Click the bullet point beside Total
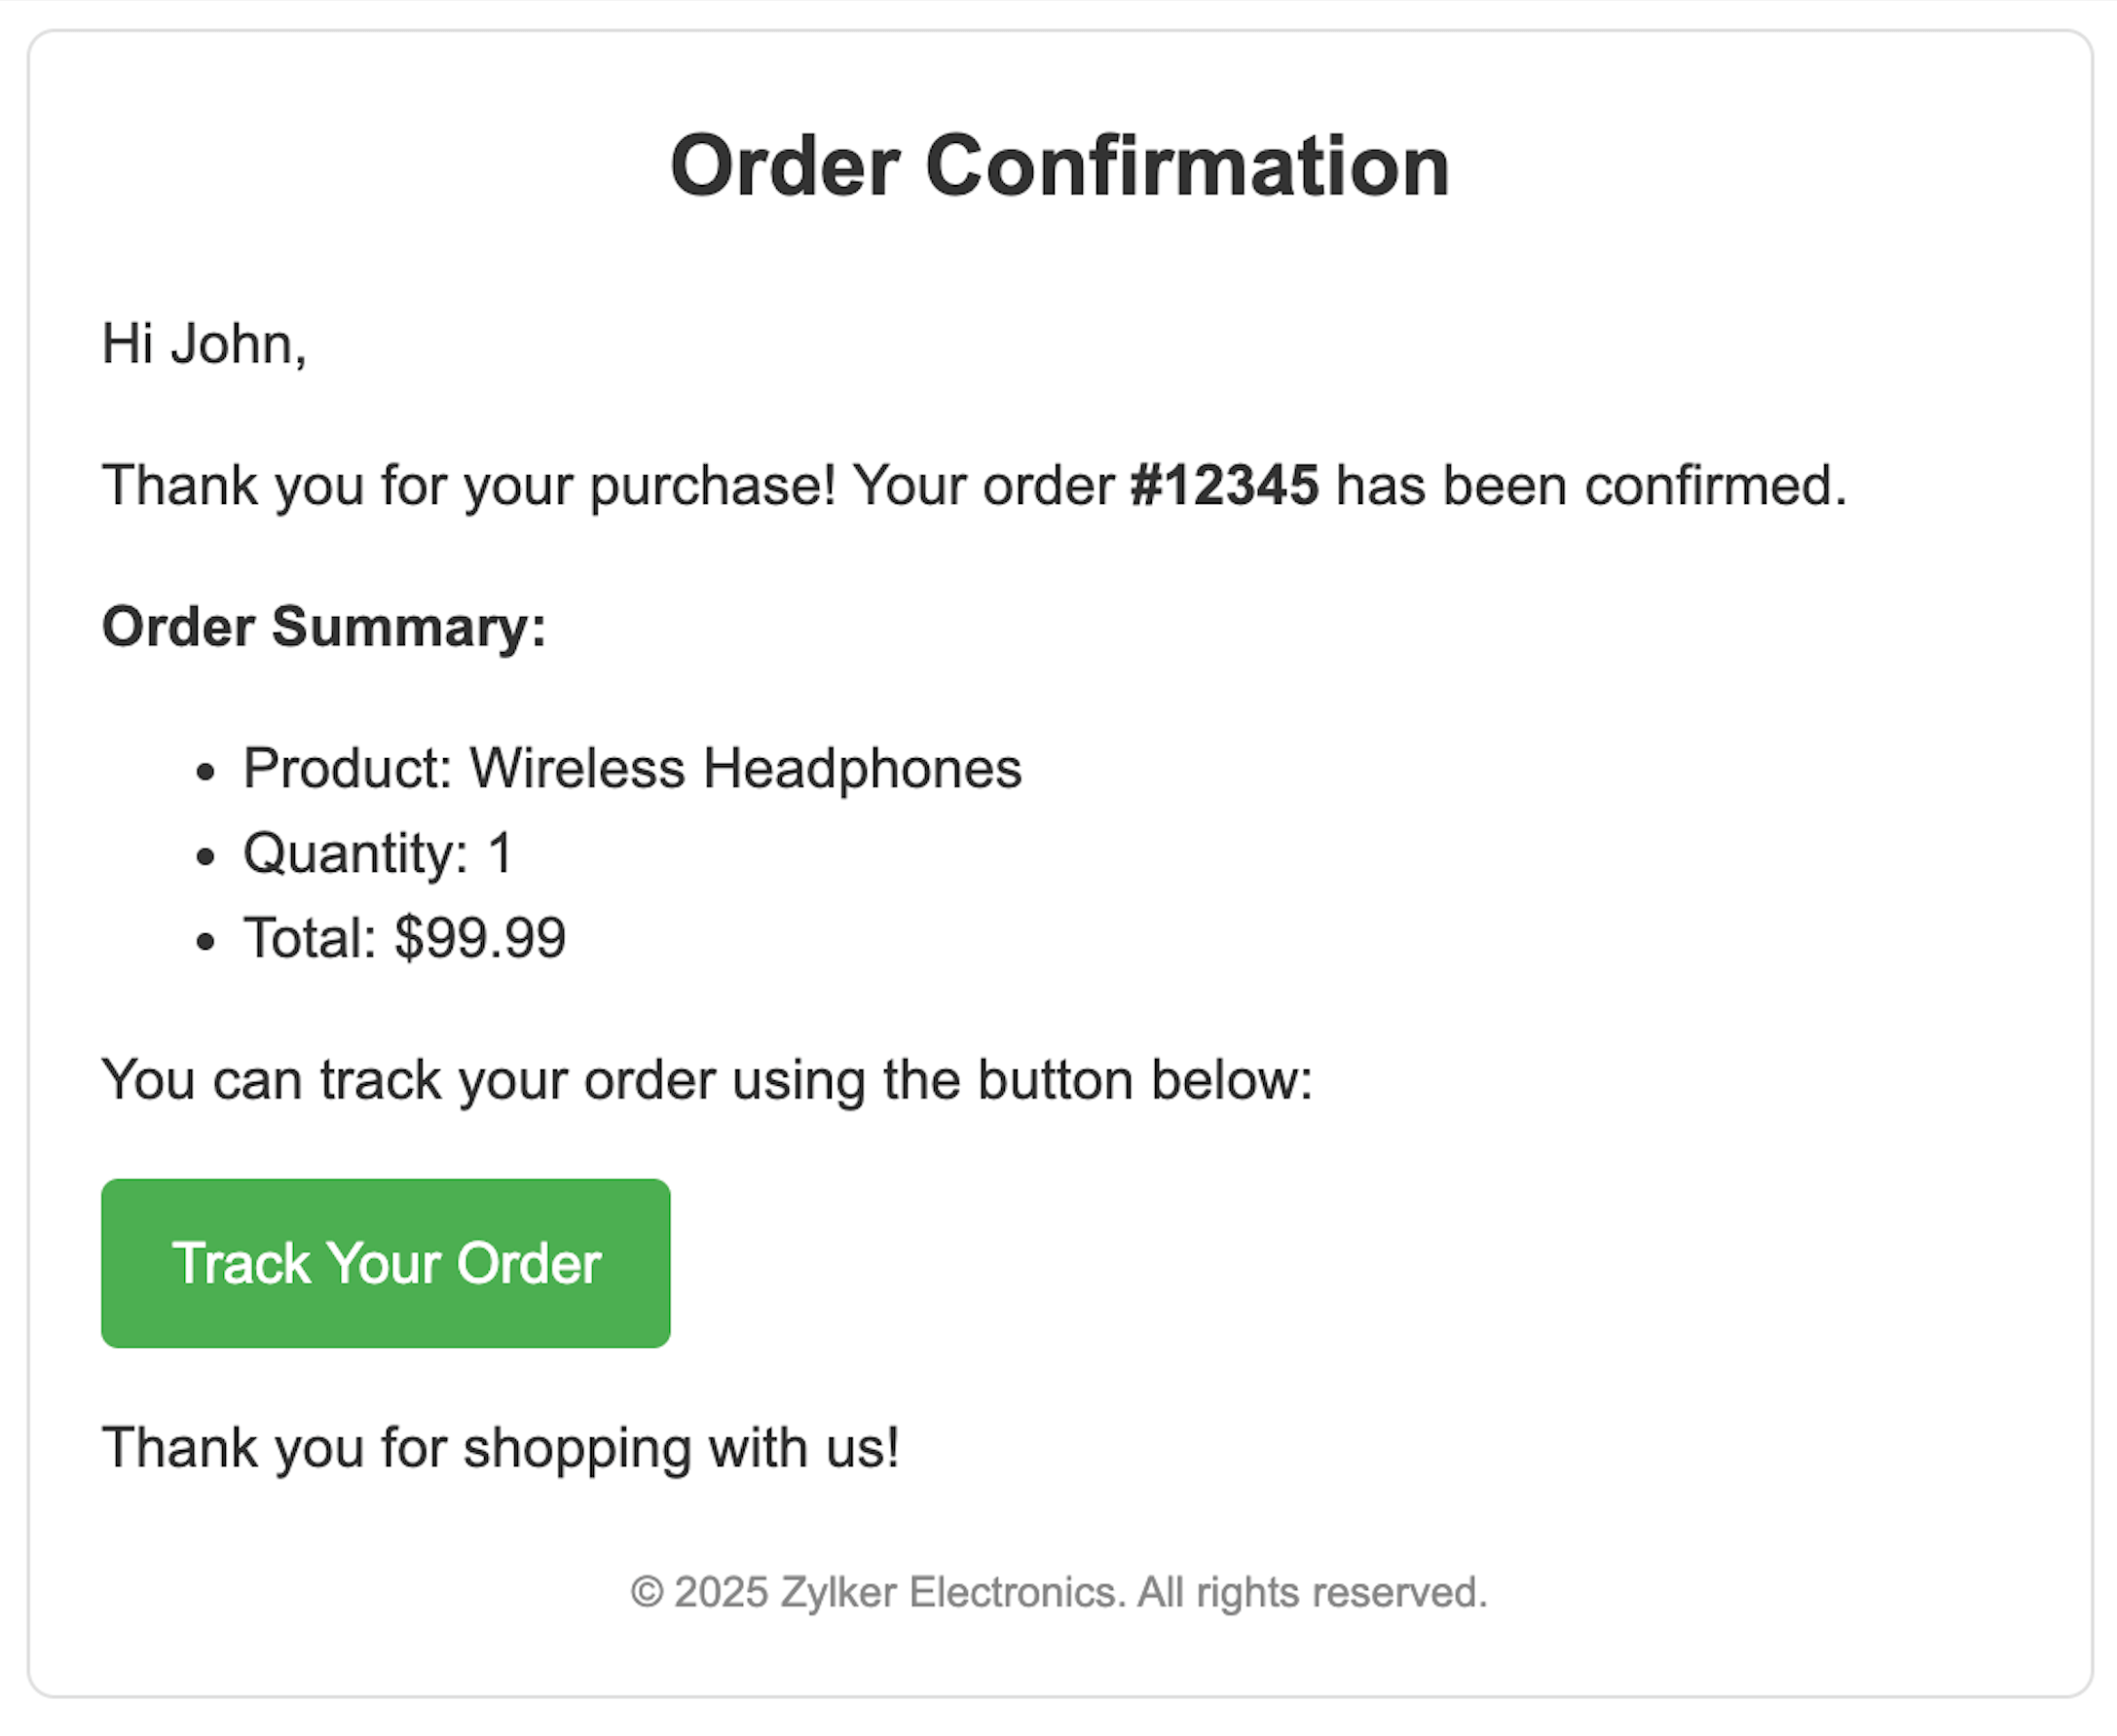Screen dimensions: 2117x1736 click(x=206, y=942)
